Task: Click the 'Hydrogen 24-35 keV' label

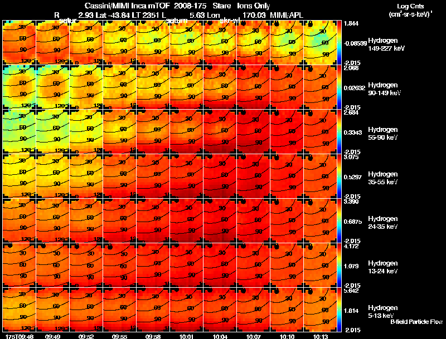Action: 383,223
